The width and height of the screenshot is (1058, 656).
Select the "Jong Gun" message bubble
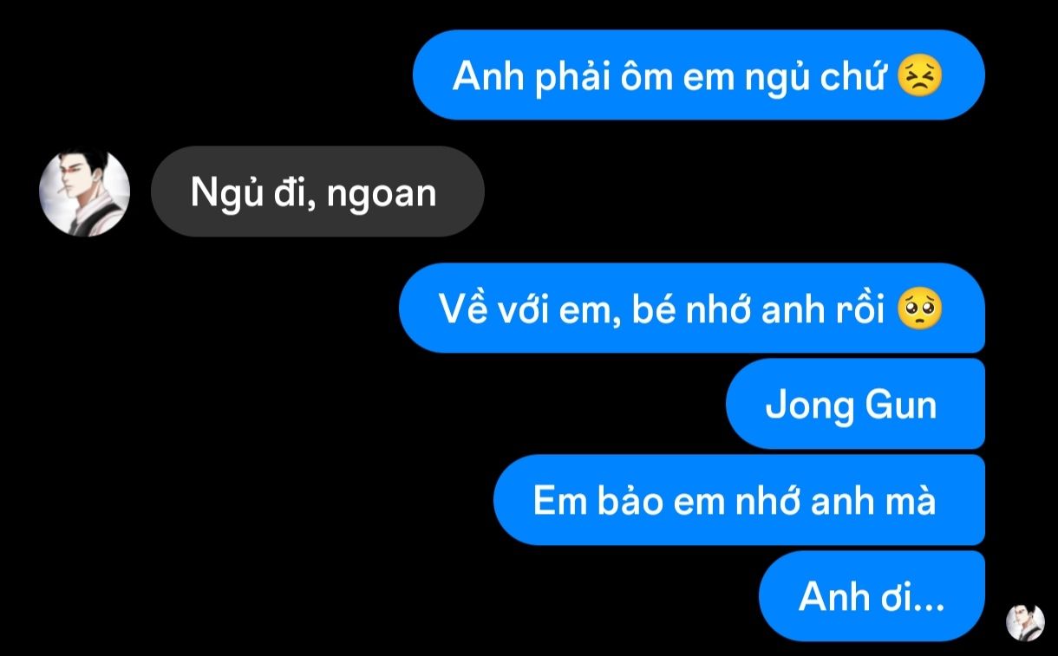pos(855,405)
